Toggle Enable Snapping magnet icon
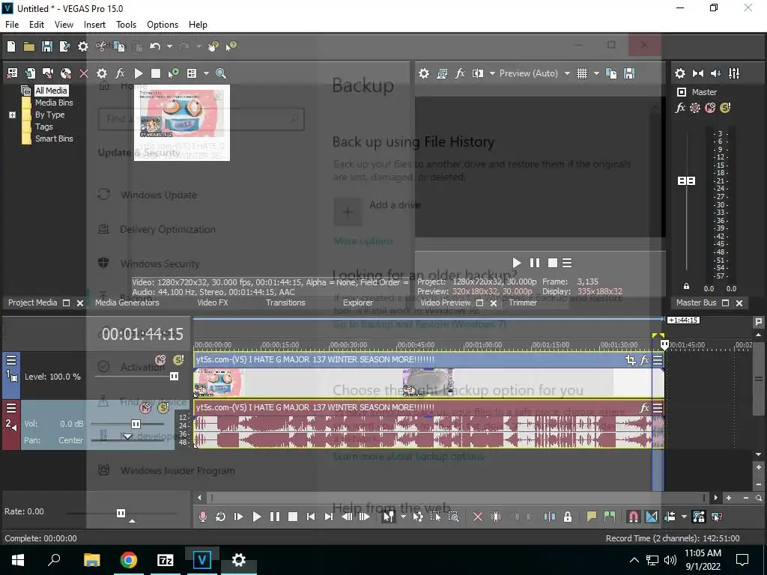 coord(634,517)
